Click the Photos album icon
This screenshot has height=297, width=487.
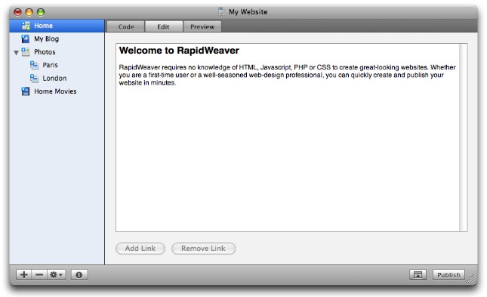click(x=26, y=52)
